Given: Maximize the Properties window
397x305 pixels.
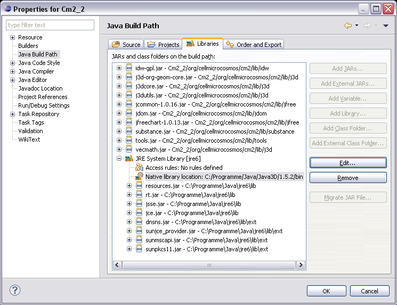Looking at the screenshot, I should coord(376,9).
